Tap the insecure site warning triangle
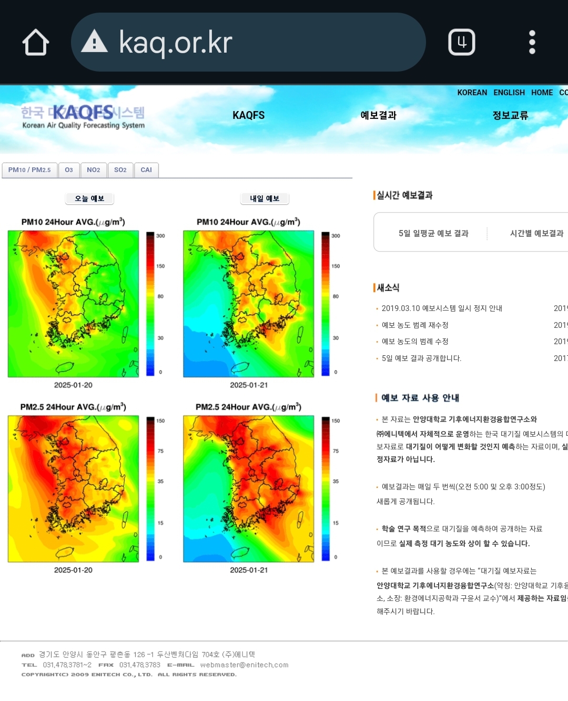This screenshot has width=568, height=701. coord(95,42)
